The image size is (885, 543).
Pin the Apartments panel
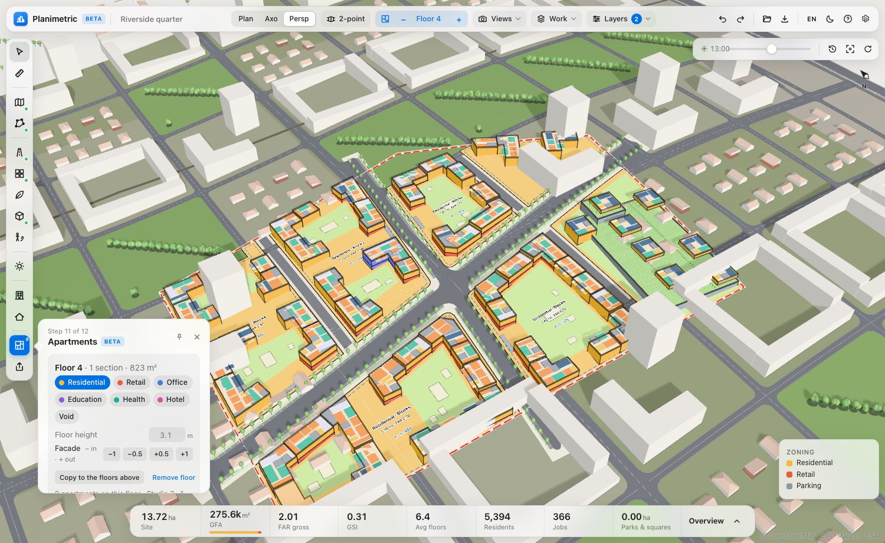(x=179, y=337)
